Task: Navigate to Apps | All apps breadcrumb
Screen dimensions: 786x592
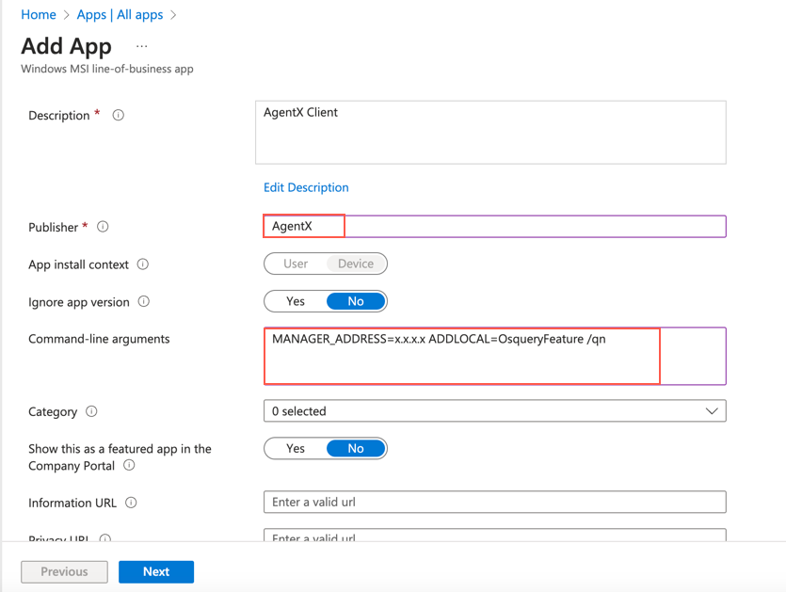Action: point(119,15)
